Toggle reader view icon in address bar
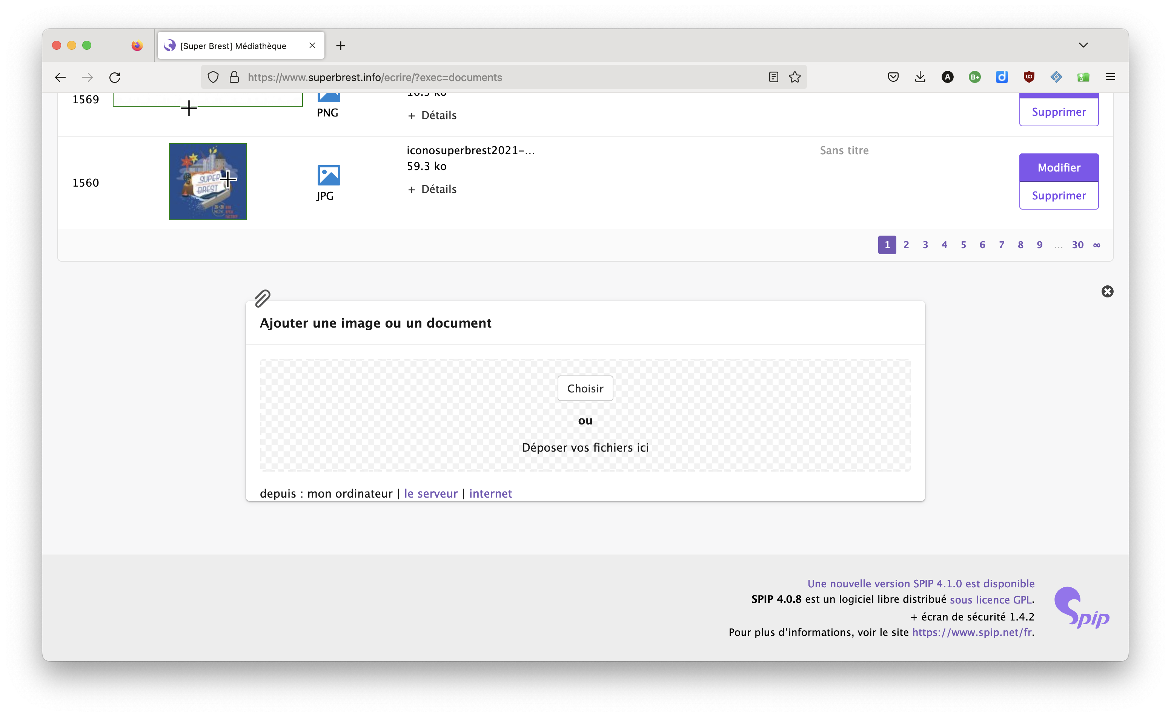 (773, 77)
